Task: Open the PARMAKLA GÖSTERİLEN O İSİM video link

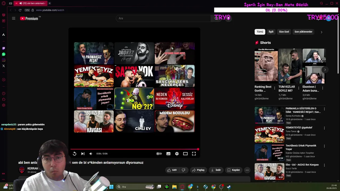Action: pyautogui.click(x=303, y=110)
